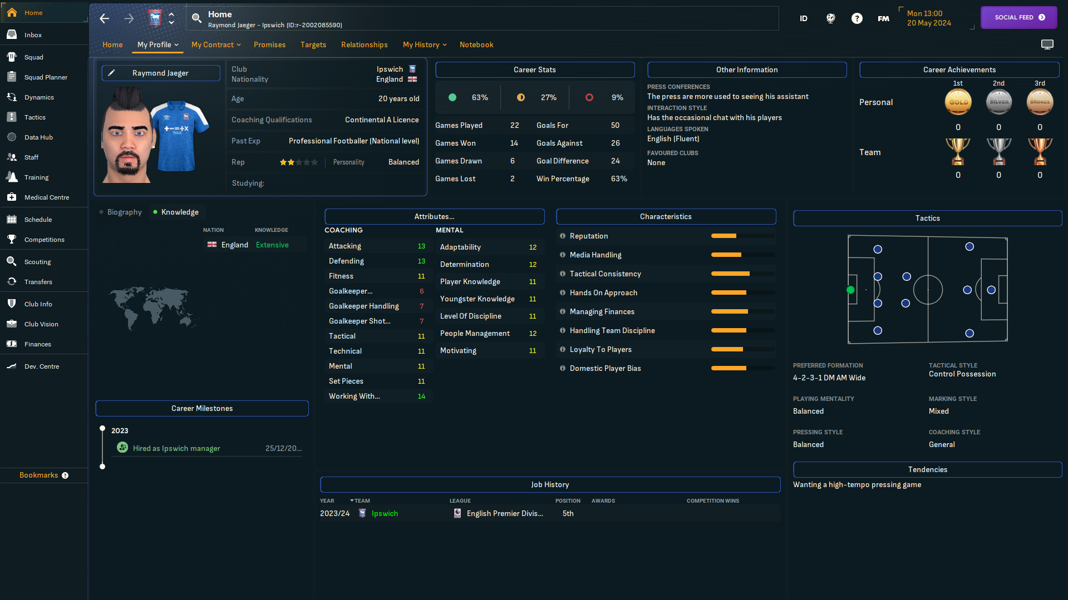
Task: Open the Social Feed button
Action: click(1019, 17)
